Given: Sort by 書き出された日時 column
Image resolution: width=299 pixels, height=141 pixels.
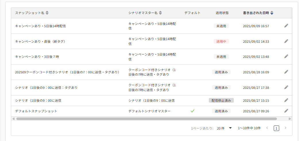Looking at the screenshot, I should [272, 13].
